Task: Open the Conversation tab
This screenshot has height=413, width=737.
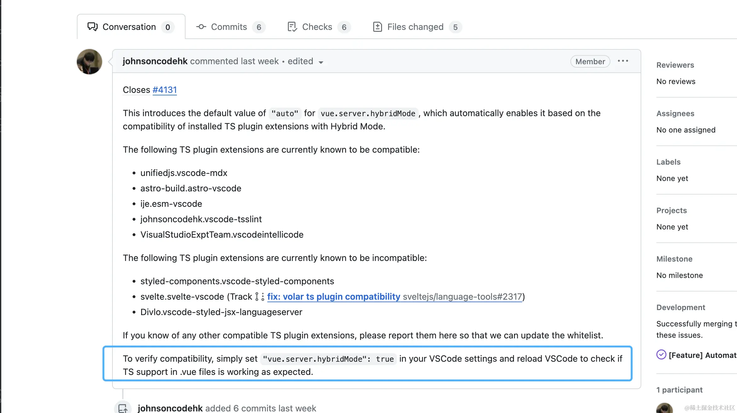Action: click(129, 27)
